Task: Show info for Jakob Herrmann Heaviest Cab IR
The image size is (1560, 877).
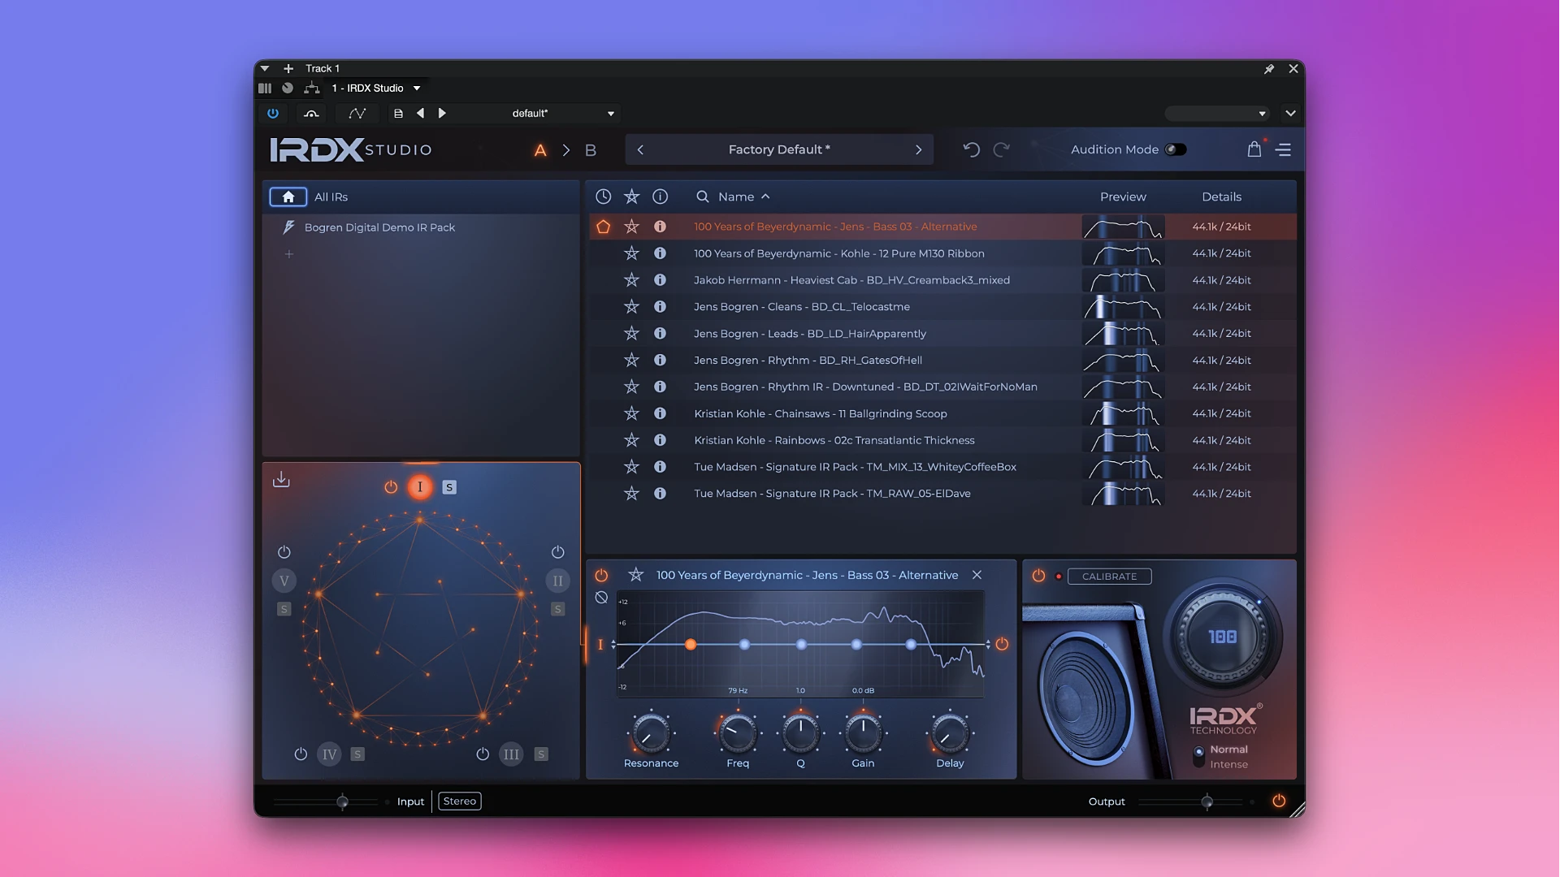Action: [660, 280]
